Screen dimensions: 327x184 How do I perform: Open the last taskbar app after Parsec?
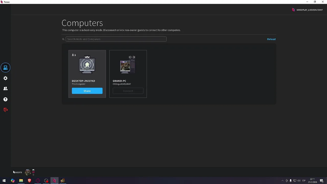point(63,181)
